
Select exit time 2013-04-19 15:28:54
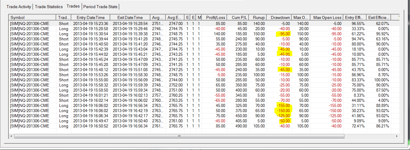[x=130, y=23]
